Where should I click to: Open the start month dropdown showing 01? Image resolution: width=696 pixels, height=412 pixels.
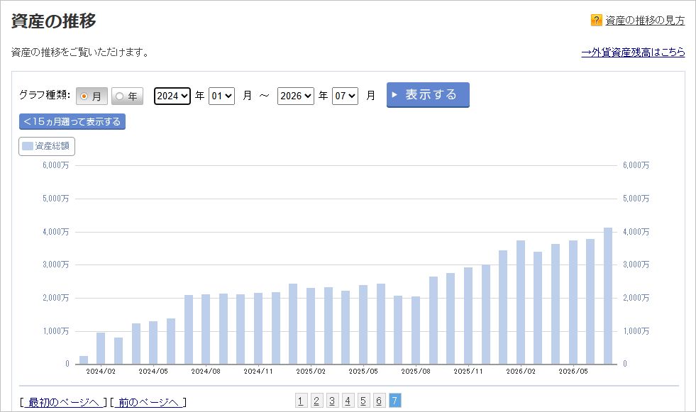221,96
